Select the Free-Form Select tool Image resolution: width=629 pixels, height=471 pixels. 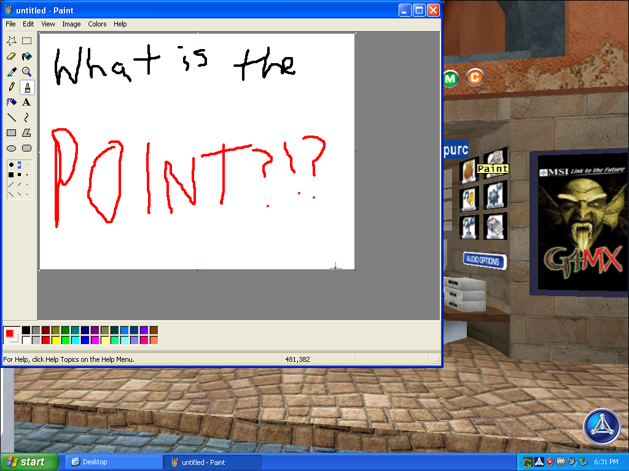12,41
